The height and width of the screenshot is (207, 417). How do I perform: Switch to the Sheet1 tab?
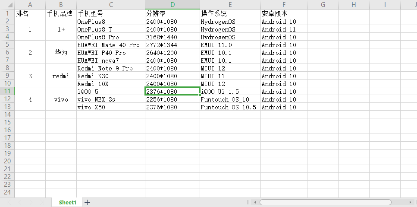click(68, 203)
